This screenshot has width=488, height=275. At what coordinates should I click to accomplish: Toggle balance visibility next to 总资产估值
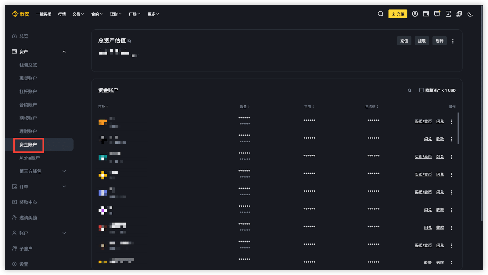coord(129,41)
